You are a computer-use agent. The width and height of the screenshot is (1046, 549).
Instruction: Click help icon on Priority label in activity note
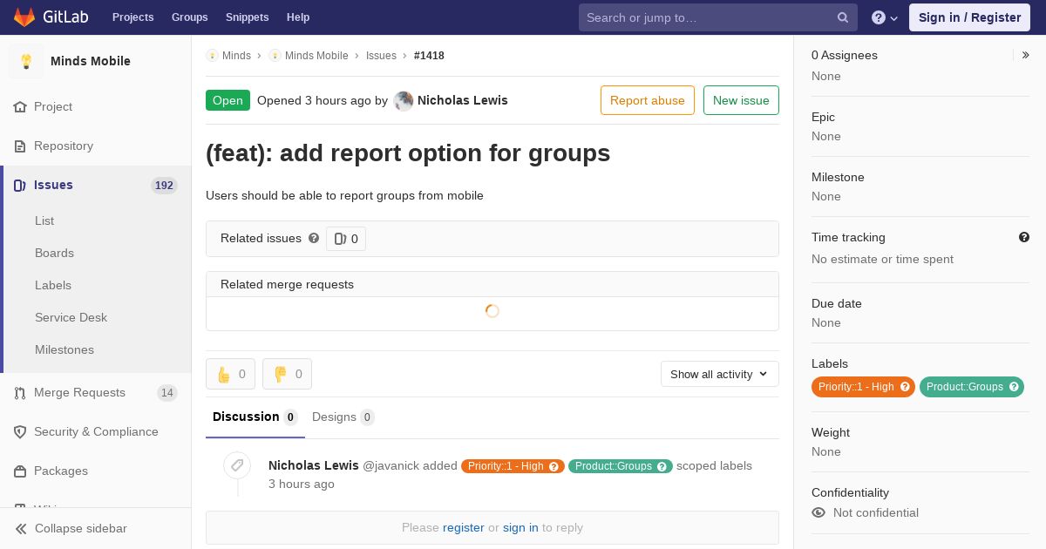point(554,466)
